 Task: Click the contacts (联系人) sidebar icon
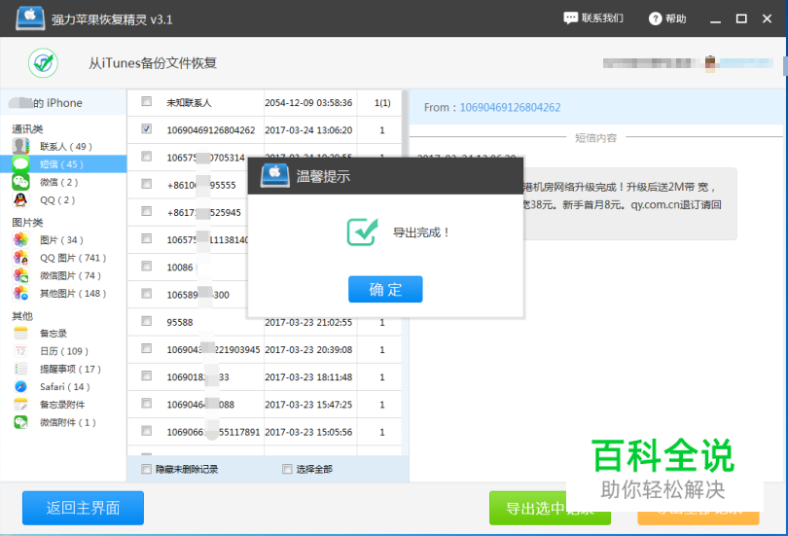point(20,146)
